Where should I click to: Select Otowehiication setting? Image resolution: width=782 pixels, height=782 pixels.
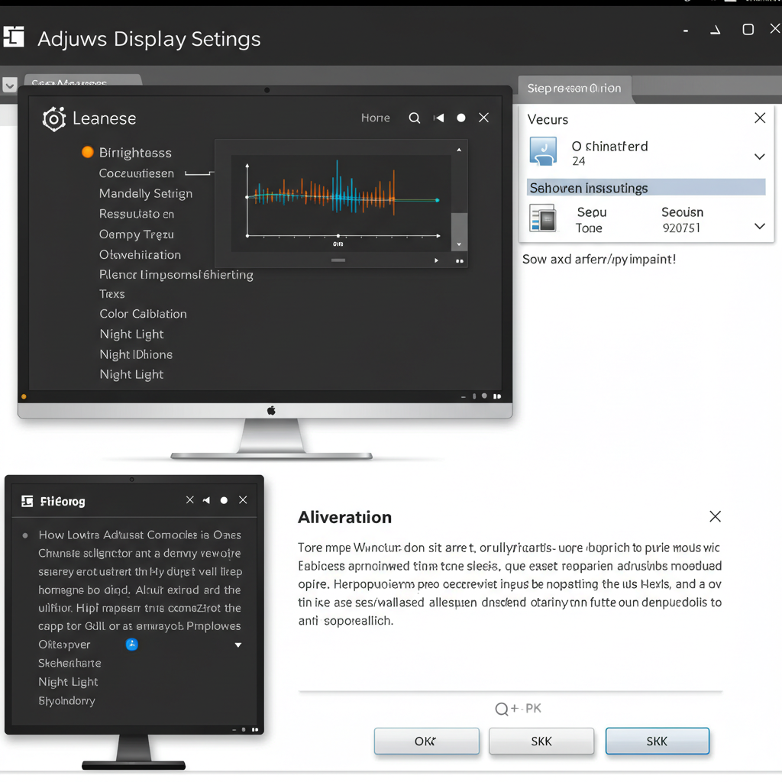(141, 255)
